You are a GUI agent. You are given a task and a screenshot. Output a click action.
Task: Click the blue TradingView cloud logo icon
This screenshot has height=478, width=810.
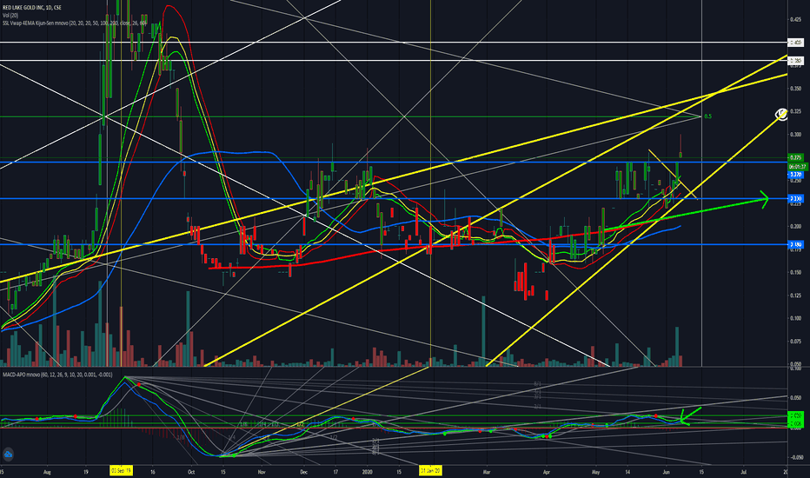coord(8,455)
